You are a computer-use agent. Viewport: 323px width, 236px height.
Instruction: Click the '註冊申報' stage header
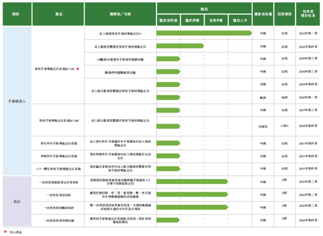(x=216, y=20)
